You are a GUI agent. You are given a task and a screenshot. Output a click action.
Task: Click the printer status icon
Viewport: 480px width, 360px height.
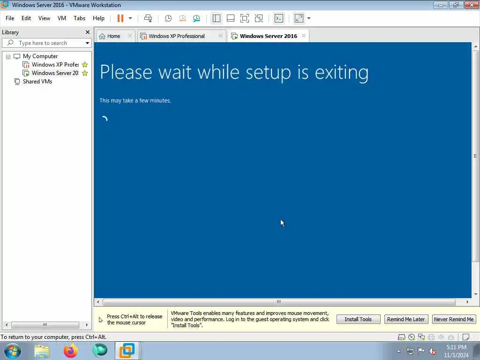[x=431, y=337]
